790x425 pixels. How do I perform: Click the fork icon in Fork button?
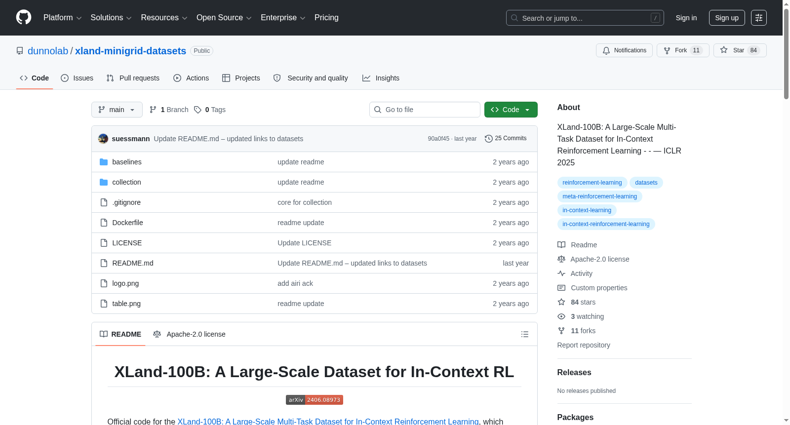click(x=667, y=50)
